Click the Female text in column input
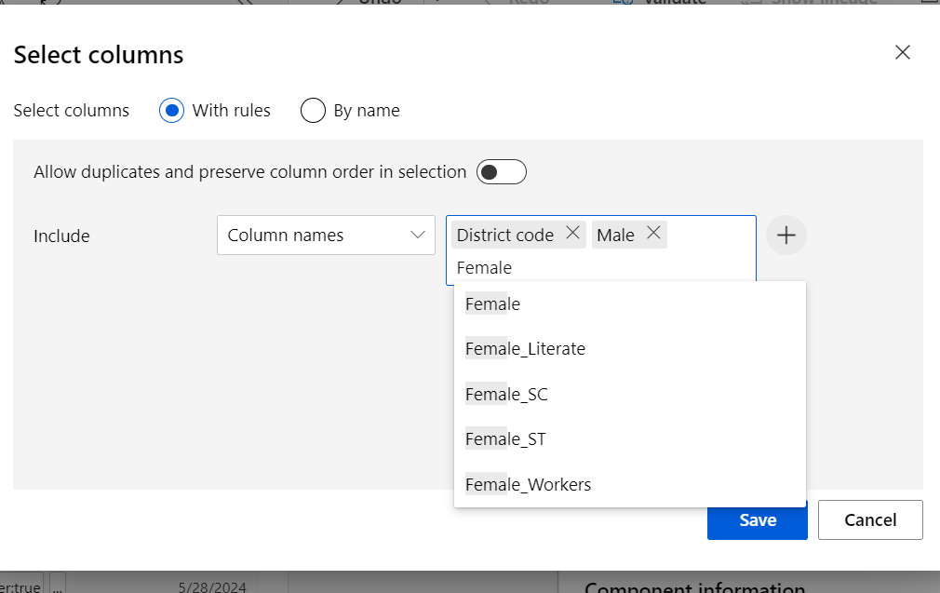 click(485, 268)
